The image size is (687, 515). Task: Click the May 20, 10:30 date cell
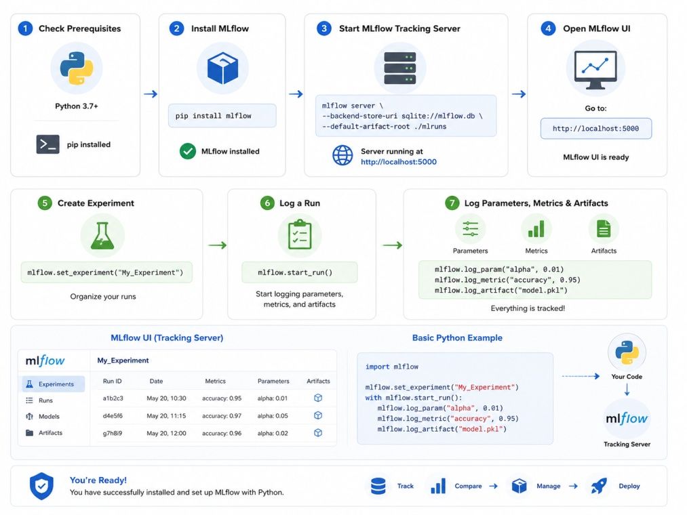(166, 398)
